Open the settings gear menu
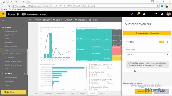The height and width of the screenshot is (96, 172). (144, 14)
